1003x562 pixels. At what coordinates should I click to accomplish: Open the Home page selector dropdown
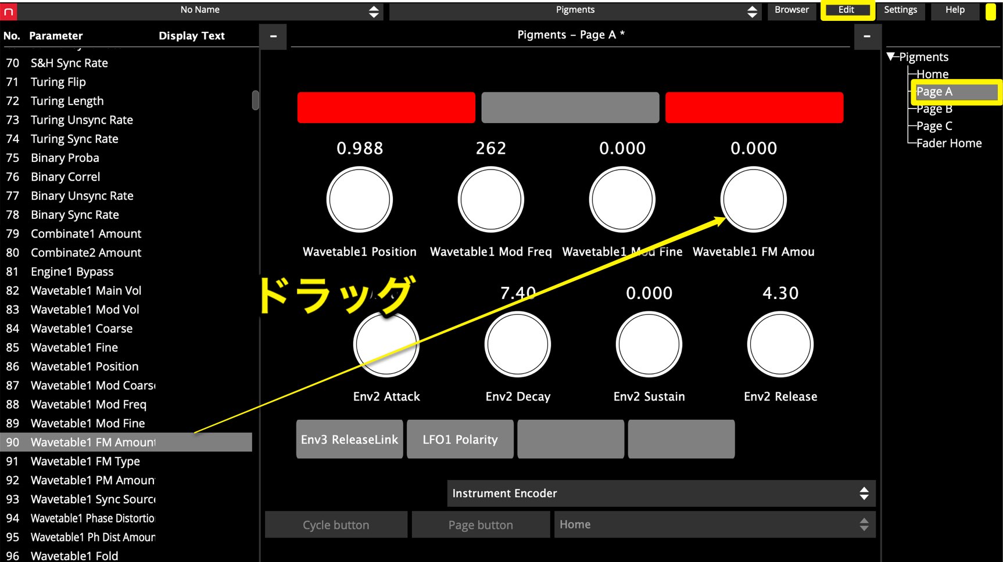[715, 524]
